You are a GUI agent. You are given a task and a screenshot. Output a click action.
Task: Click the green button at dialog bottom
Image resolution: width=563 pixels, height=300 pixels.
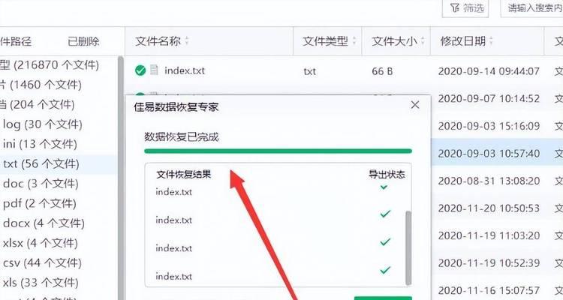pyautogui.click(x=383, y=298)
